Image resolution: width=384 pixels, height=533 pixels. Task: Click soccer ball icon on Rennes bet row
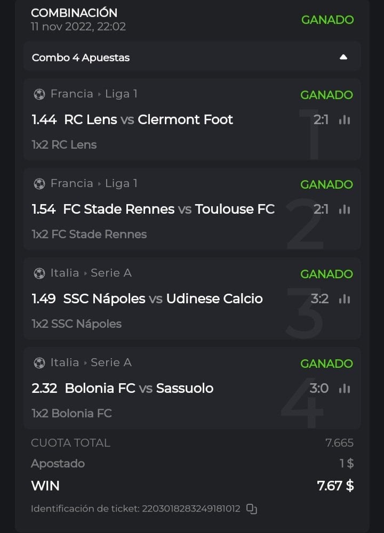point(39,184)
